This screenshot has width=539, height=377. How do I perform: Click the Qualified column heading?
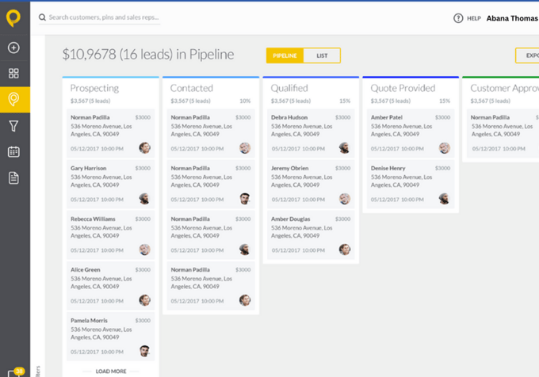pos(289,88)
